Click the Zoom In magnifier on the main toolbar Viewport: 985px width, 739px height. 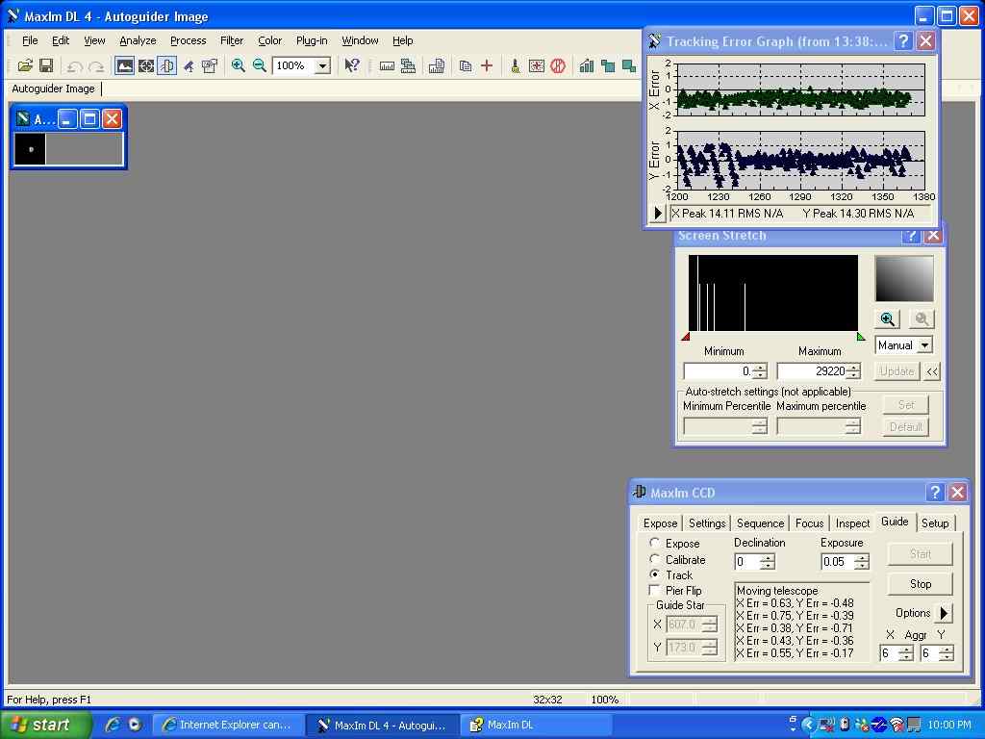(x=239, y=65)
